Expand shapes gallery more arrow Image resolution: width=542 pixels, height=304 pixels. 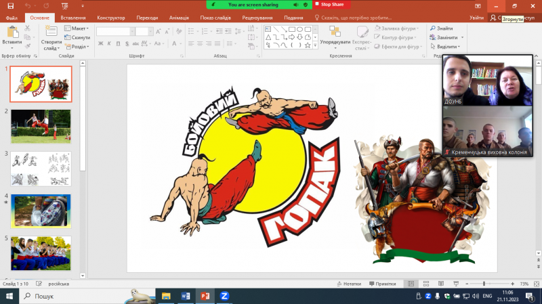315,45
